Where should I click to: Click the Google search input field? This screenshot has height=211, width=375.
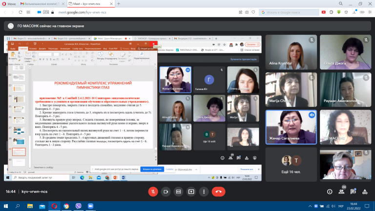click(x=289, y=12)
